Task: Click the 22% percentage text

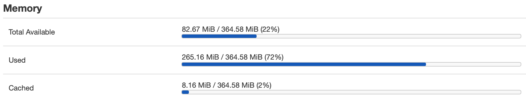Action: coord(270,29)
